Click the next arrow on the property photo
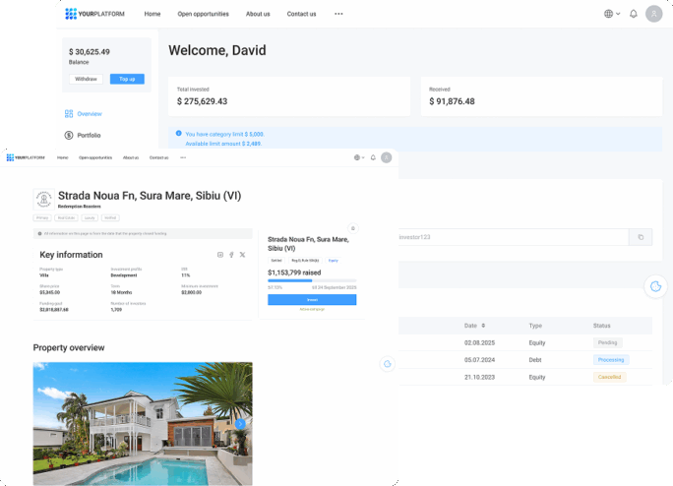Viewport: 673px width, 486px height. pyautogui.click(x=241, y=424)
